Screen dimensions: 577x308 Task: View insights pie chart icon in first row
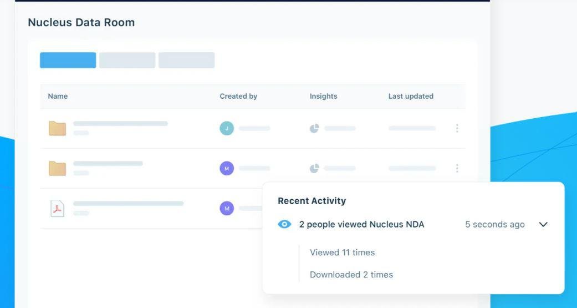(x=314, y=129)
